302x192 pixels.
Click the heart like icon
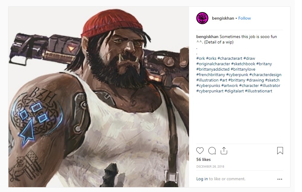[x=200, y=151]
